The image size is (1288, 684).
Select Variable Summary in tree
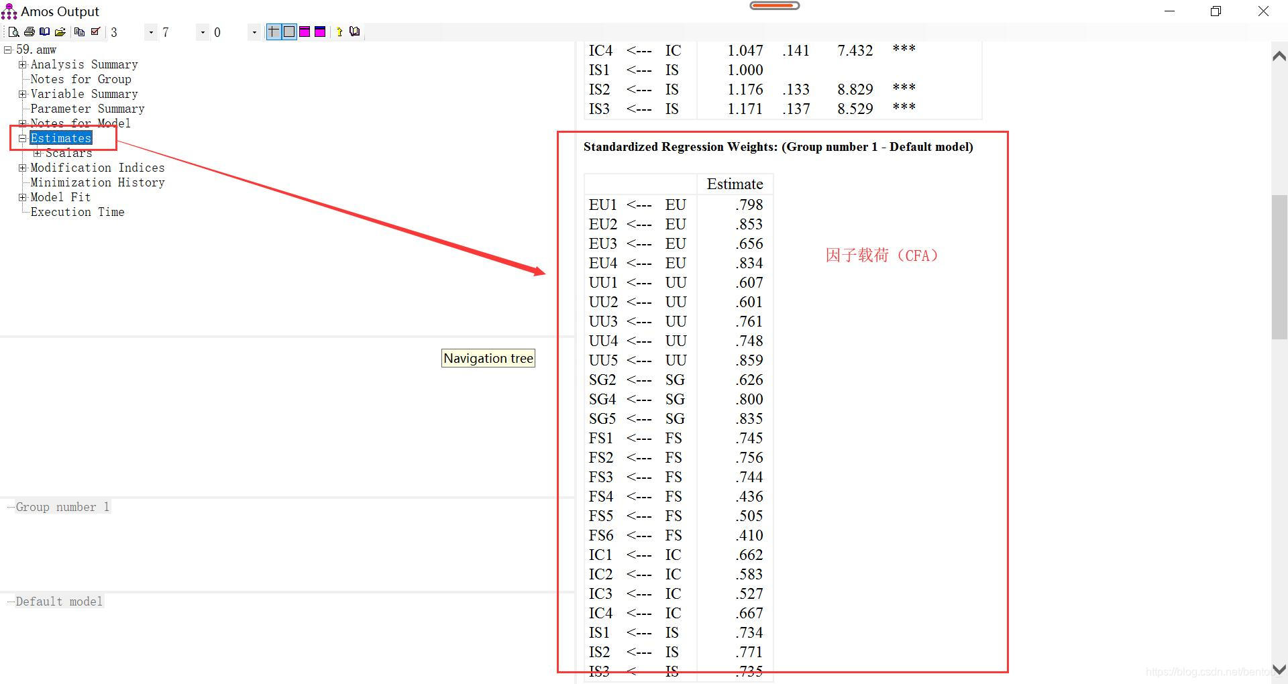pyautogui.click(x=84, y=94)
